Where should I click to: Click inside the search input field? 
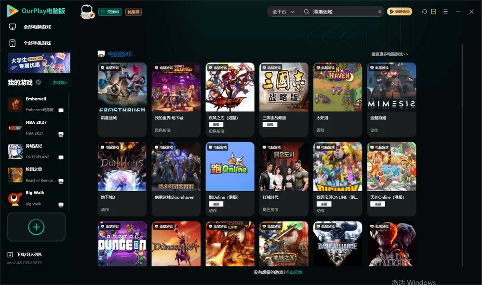(344, 12)
